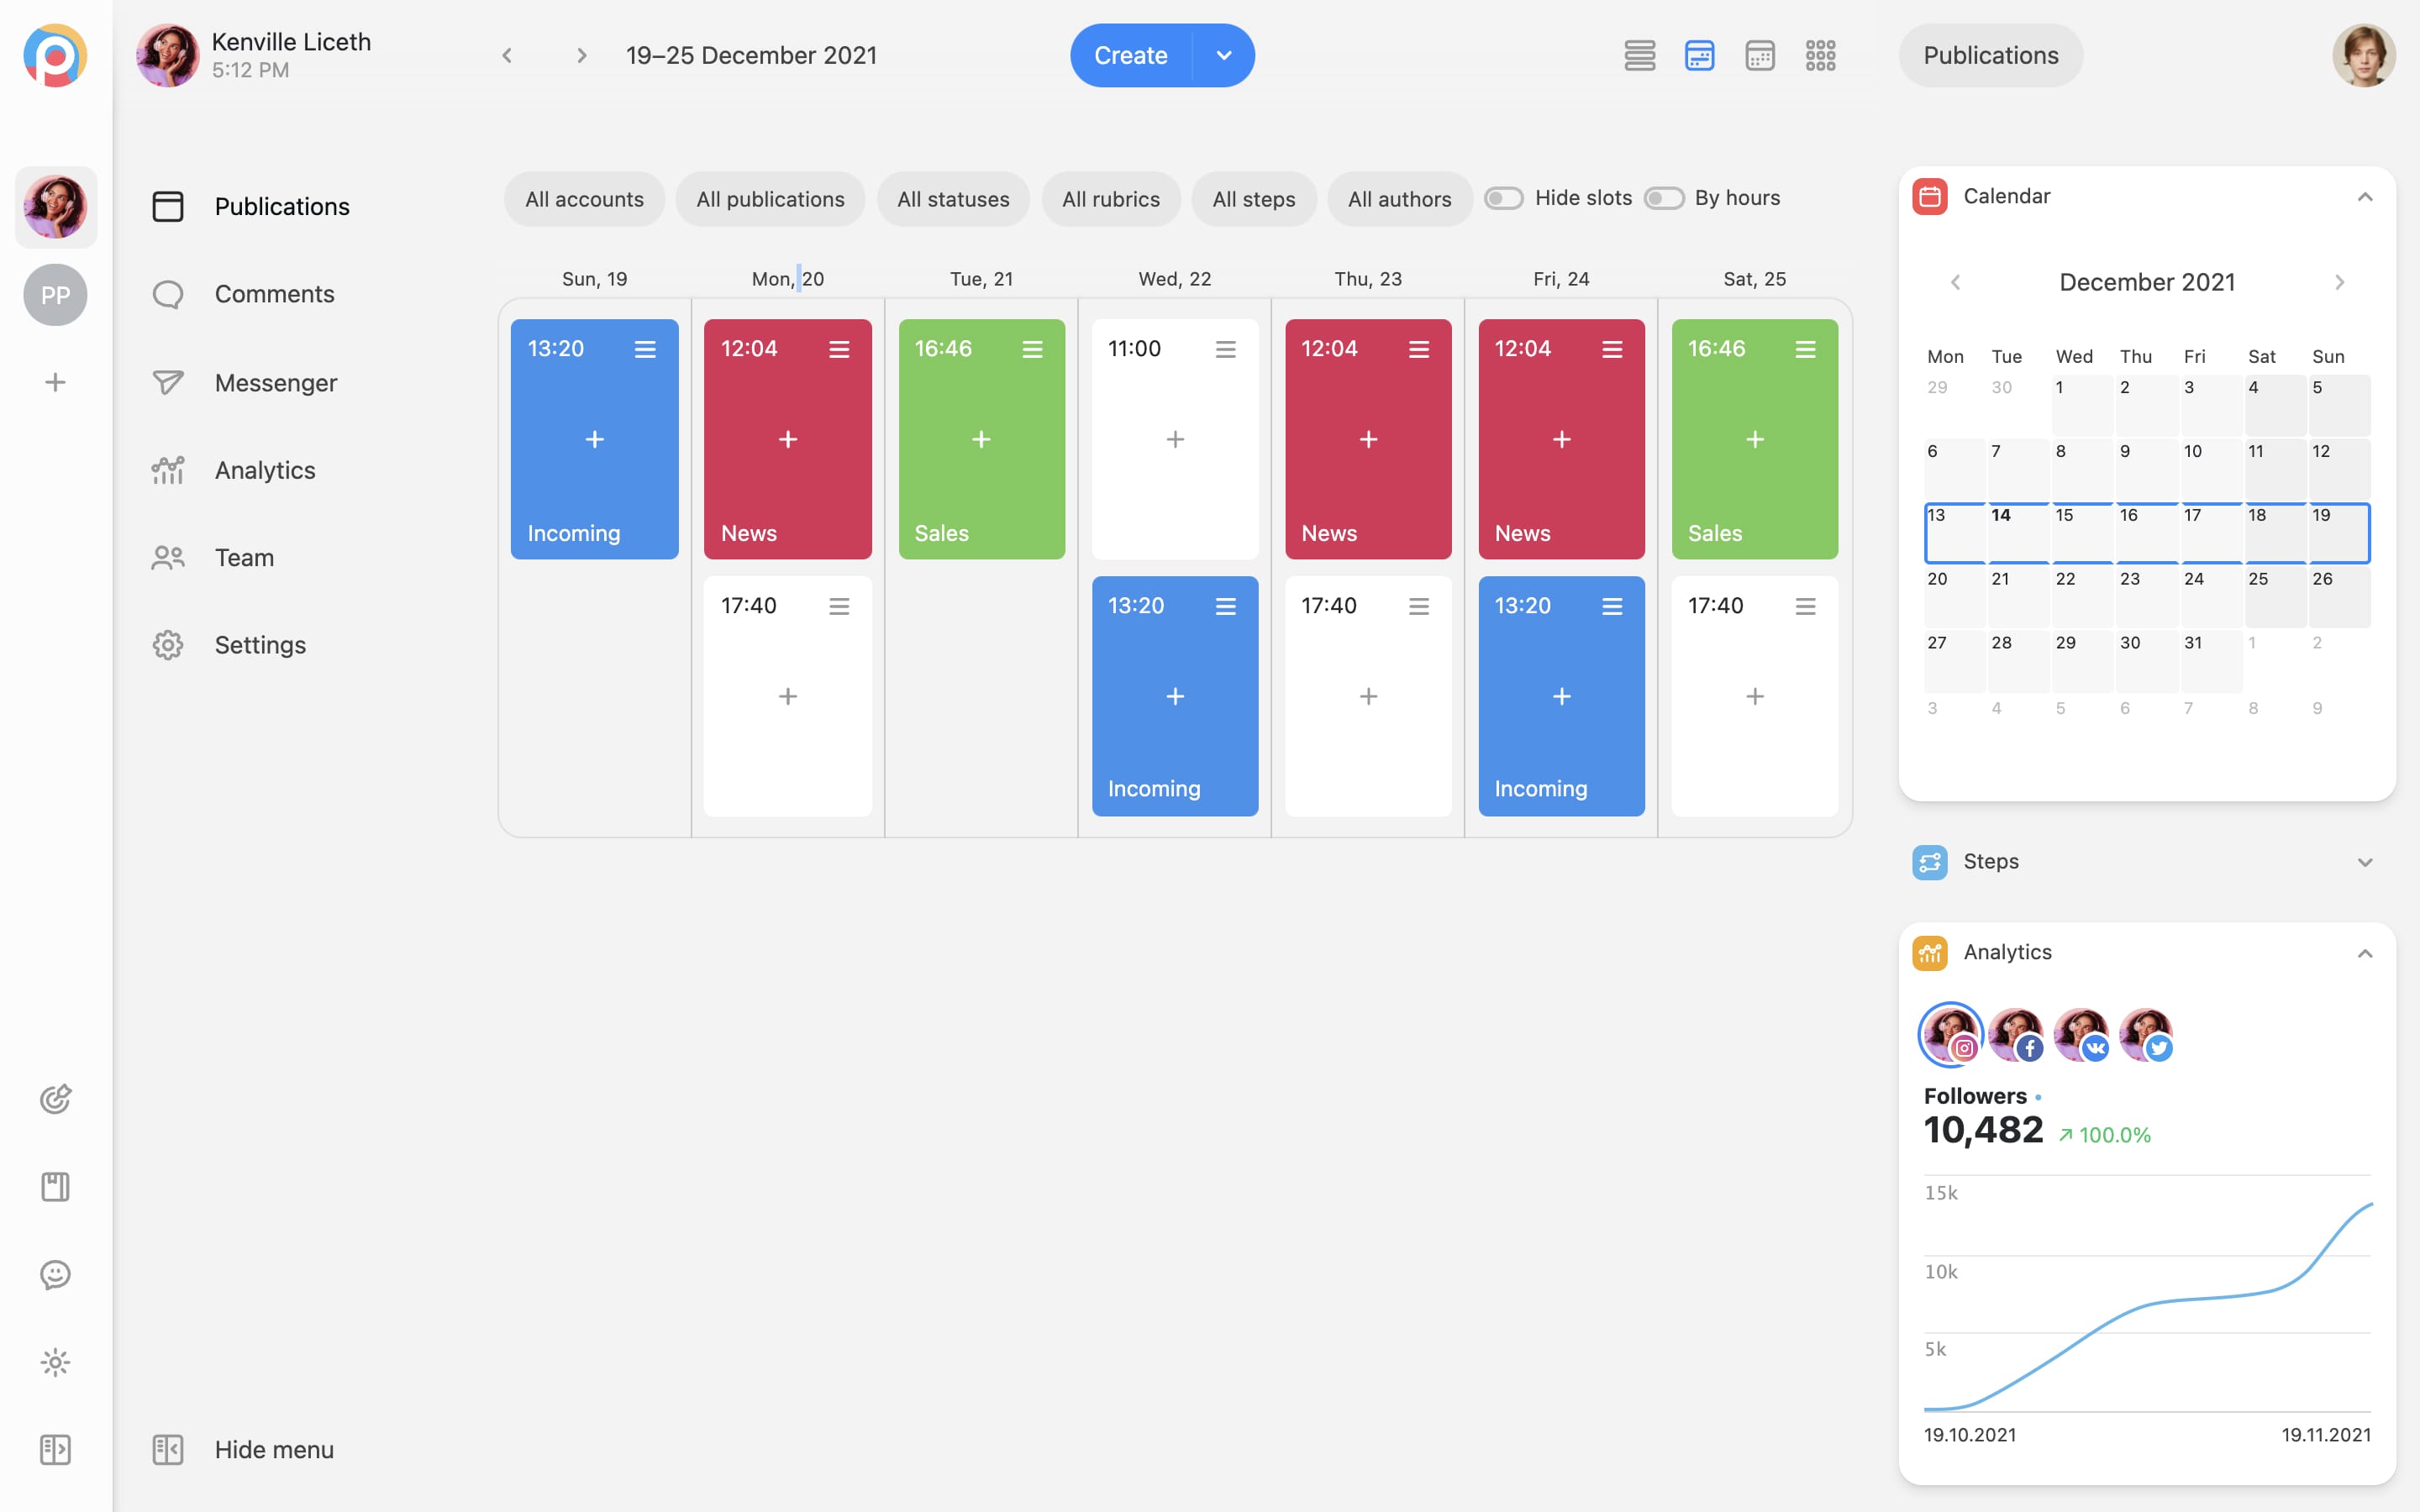Go to previous week arrow
This screenshot has height=1512, width=2420.
[x=507, y=55]
